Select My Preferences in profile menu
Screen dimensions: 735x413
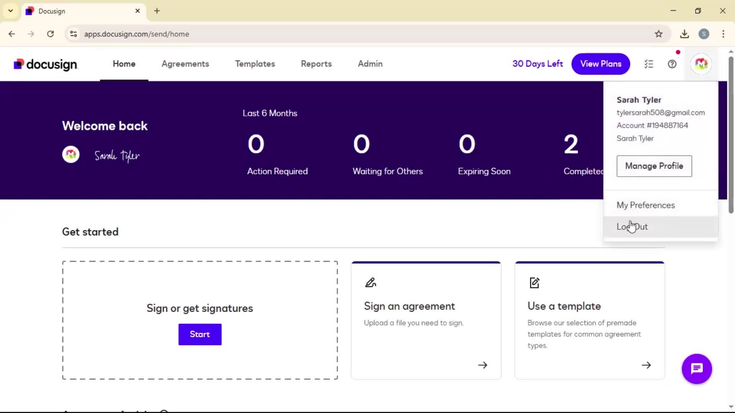tap(661, 205)
